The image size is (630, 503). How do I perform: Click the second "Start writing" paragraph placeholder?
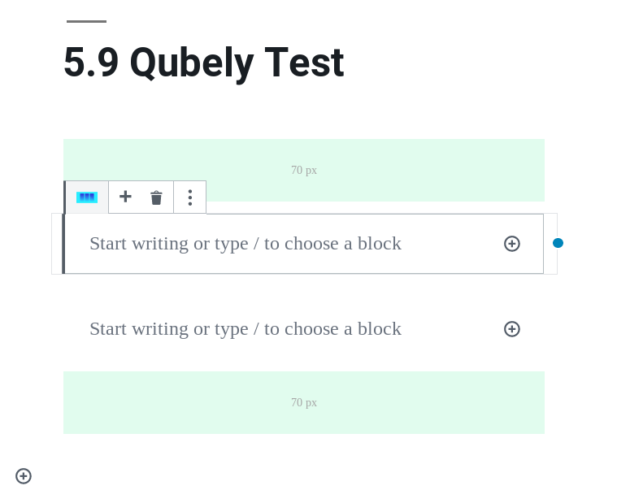click(245, 329)
